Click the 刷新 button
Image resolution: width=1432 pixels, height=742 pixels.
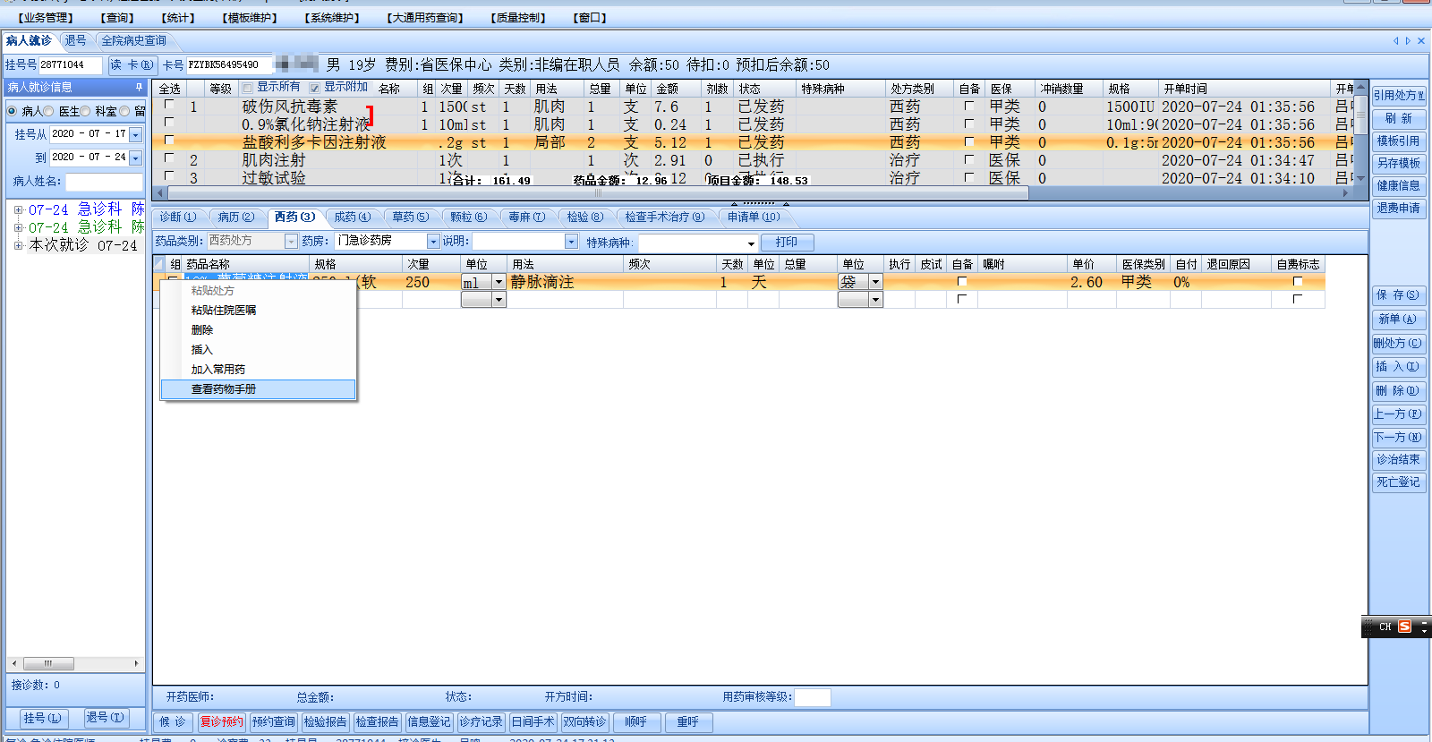pos(1398,118)
